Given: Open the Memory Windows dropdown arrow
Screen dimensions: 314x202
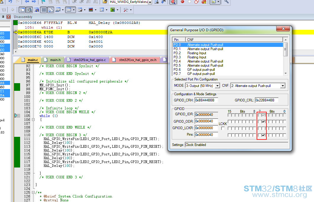Looking at the screenshot, I should (x=74, y=10).
